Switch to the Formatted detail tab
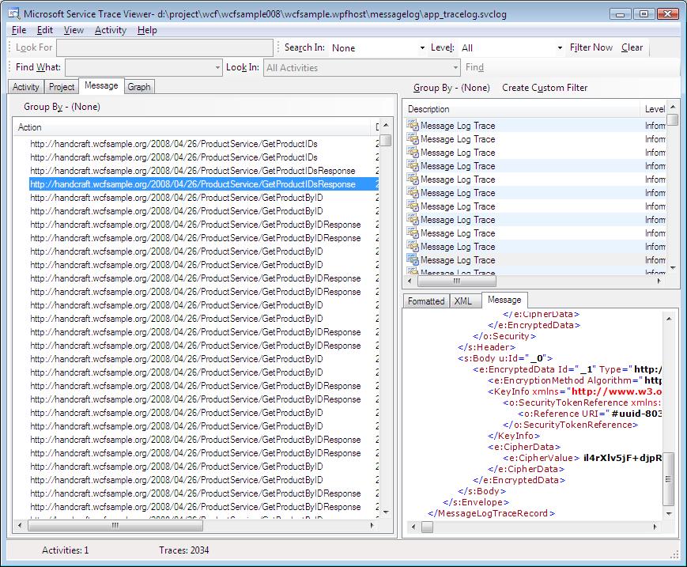 click(x=426, y=301)
